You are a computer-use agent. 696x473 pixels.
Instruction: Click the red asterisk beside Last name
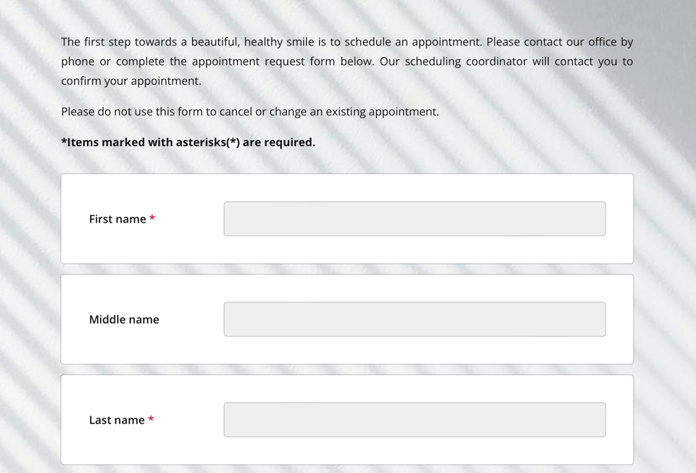[x=151, y=419]
